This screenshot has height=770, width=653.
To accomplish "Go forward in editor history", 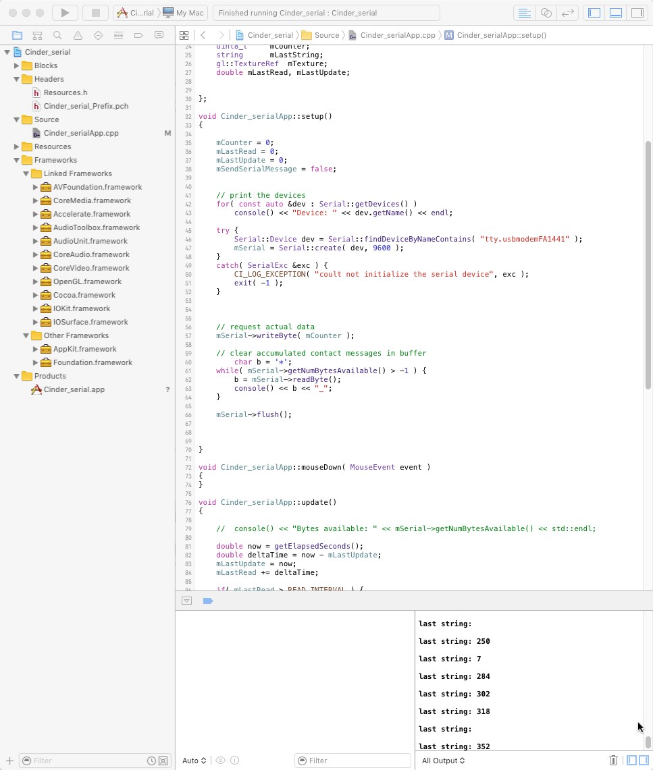I will click(221, 35).
